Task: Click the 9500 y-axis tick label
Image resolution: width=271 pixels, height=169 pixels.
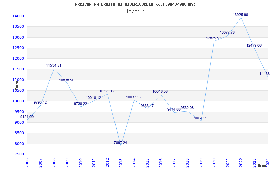Action: pos(19,112)
